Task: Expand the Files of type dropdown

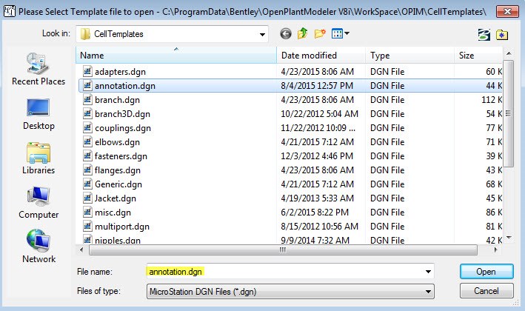Action: pos(428,292)
